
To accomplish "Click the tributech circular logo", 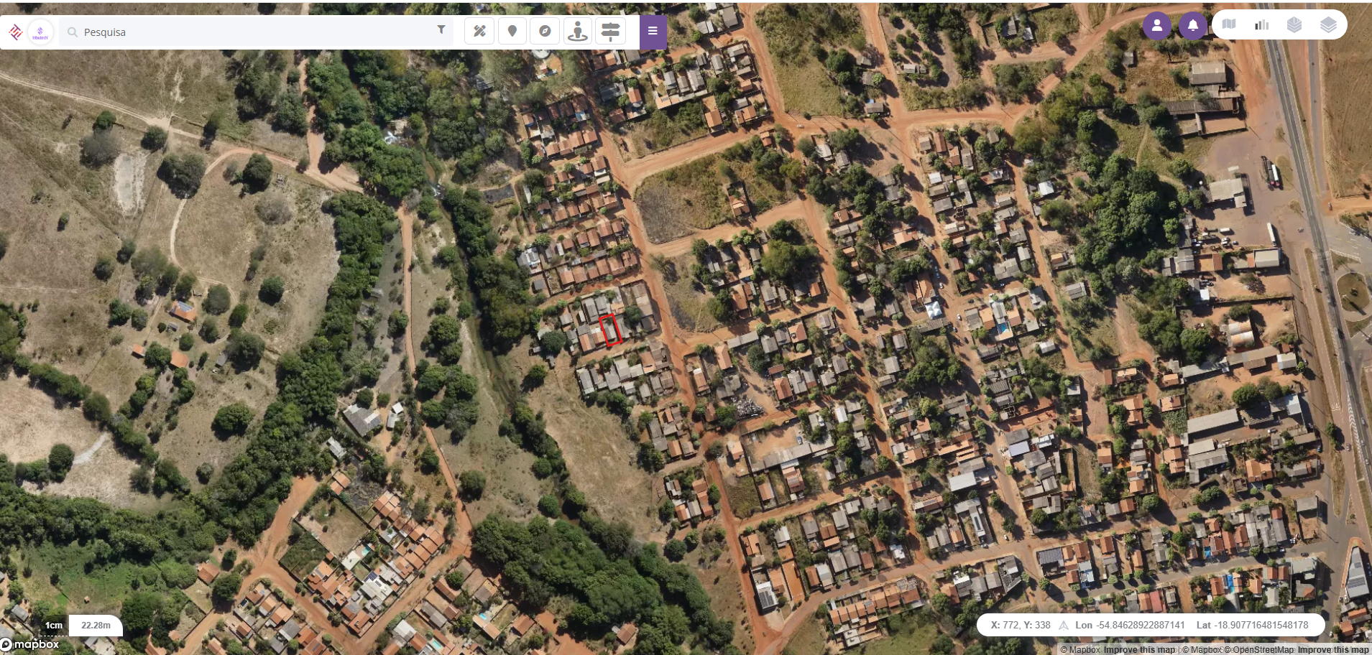I will 40,32.
